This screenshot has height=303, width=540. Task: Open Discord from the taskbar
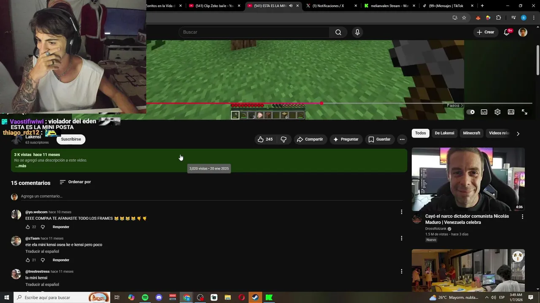159,298
